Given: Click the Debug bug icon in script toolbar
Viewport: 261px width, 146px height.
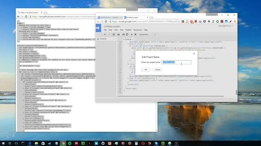Looking at the screenshot, I should pos(135,34).
